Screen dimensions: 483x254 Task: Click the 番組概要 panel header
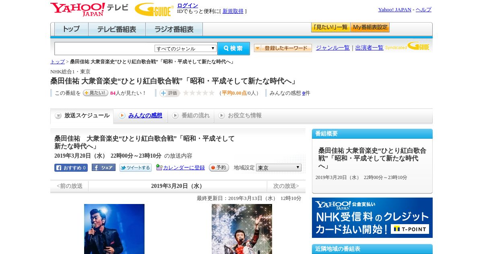(x=372, y=134)
